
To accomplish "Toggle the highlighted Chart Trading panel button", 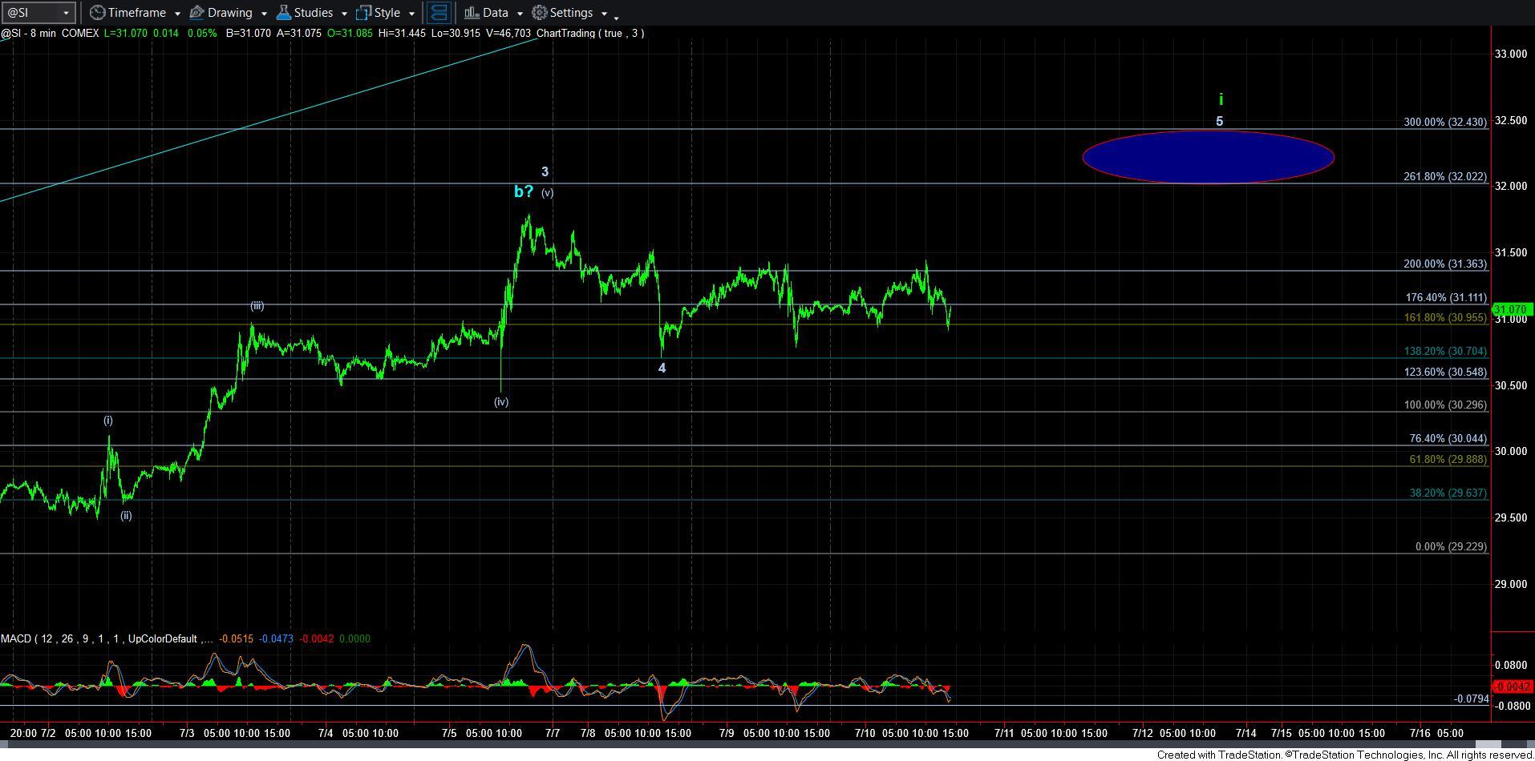I will [x=438, y=13].
